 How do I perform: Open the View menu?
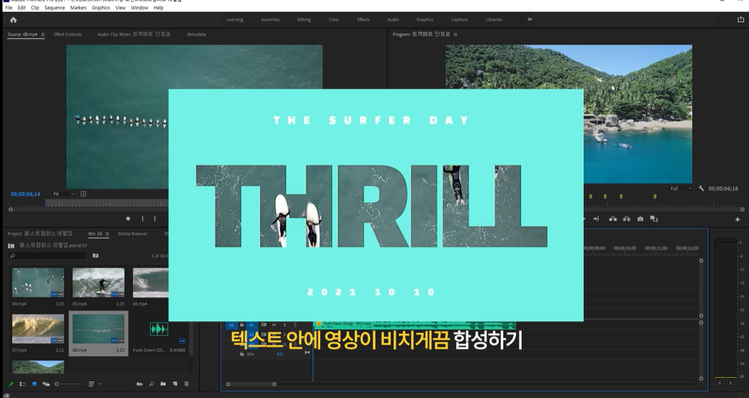tap(121, 7)
